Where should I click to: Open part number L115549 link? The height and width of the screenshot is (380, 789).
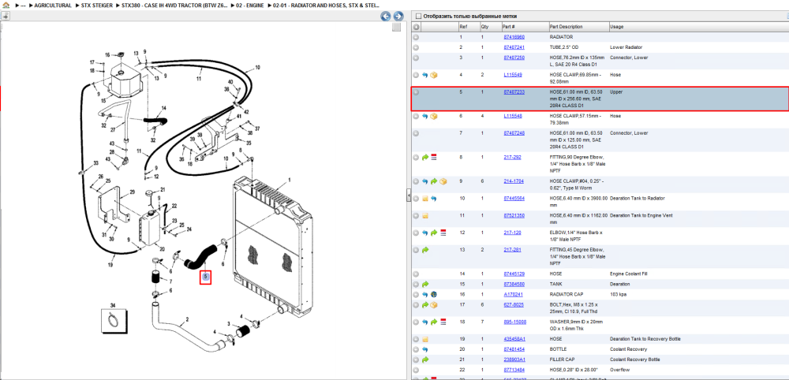click(513, 75)
